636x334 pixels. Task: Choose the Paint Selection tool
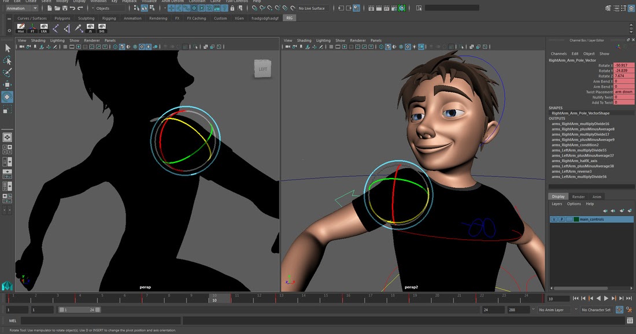click(8, 73)
